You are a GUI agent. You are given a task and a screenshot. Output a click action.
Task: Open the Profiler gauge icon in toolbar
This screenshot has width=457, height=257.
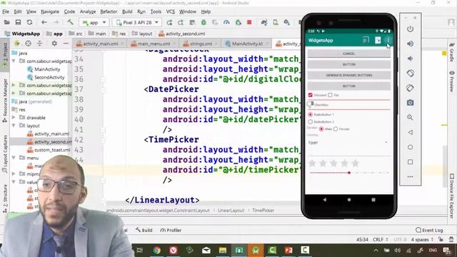226,22
